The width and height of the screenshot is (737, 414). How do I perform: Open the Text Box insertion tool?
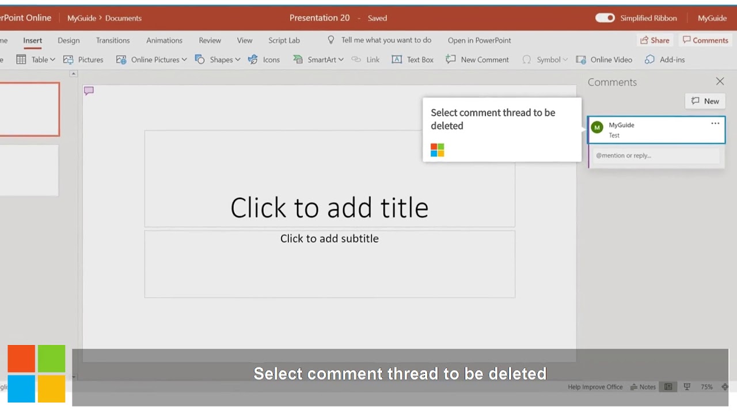click(x=412, y=59)
